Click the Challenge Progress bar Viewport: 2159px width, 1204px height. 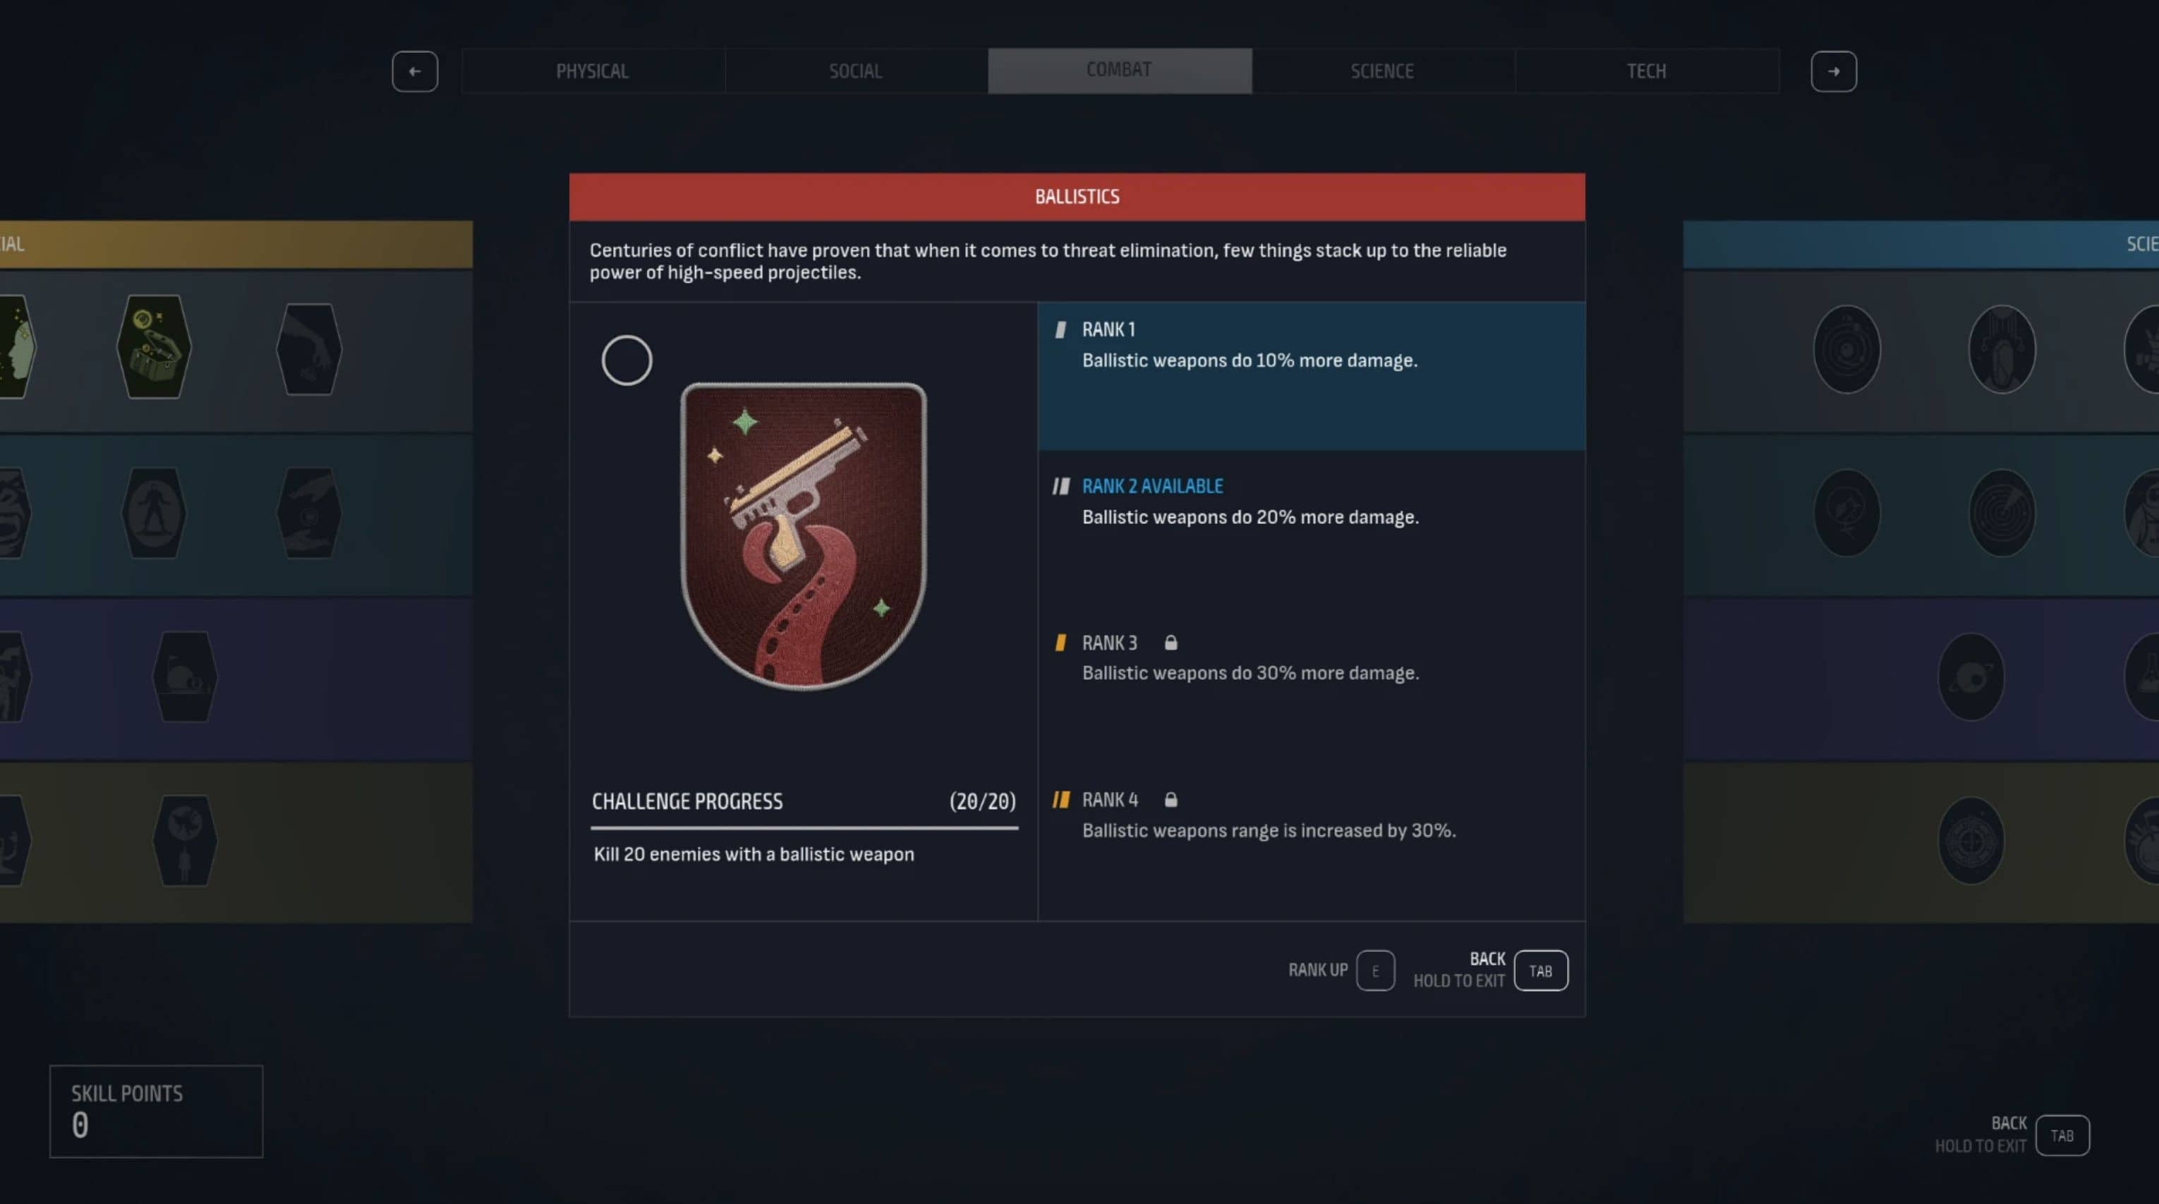coord(804,828)
